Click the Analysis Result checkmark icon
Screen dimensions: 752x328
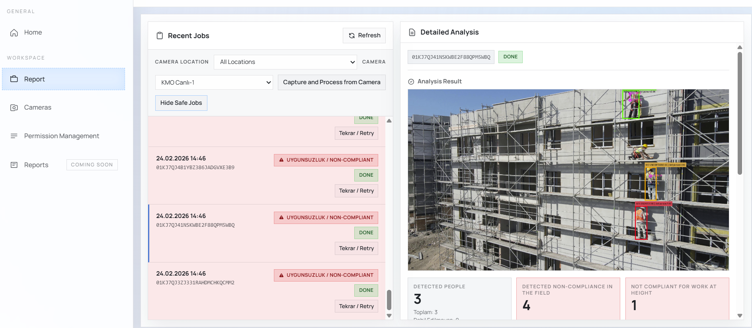pos(411,82)
